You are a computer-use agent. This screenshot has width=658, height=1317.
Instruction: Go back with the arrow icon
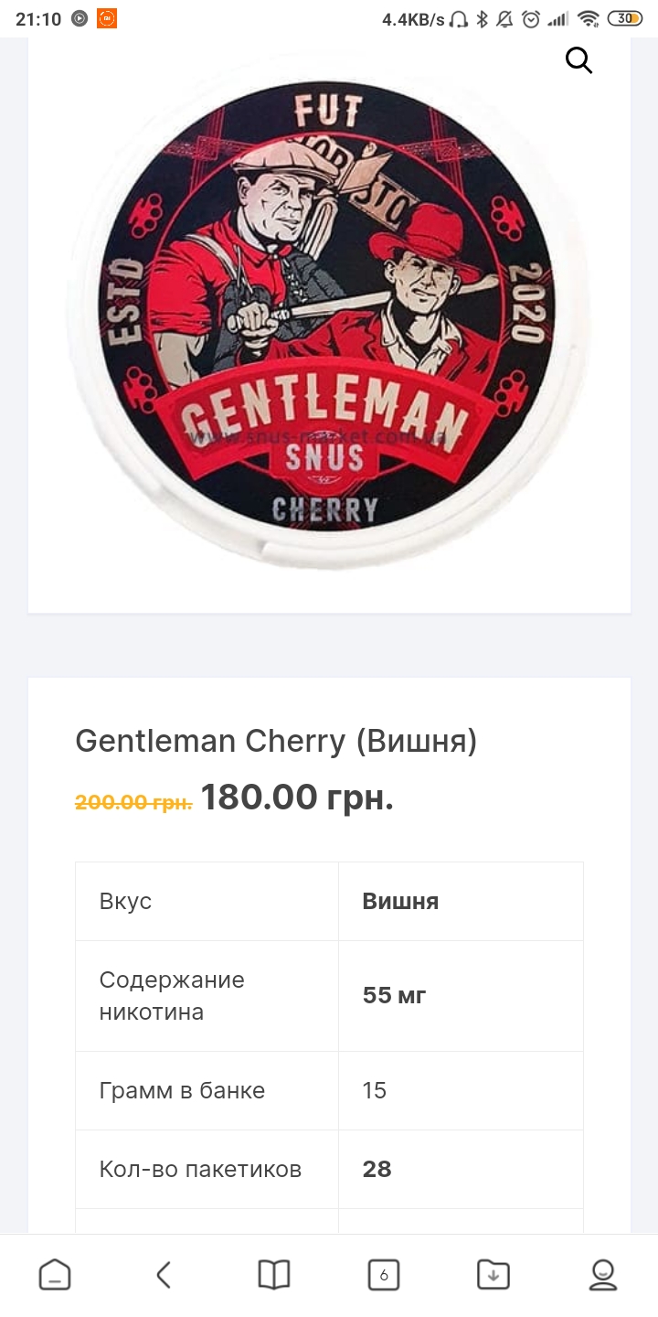pos(164,1275)
